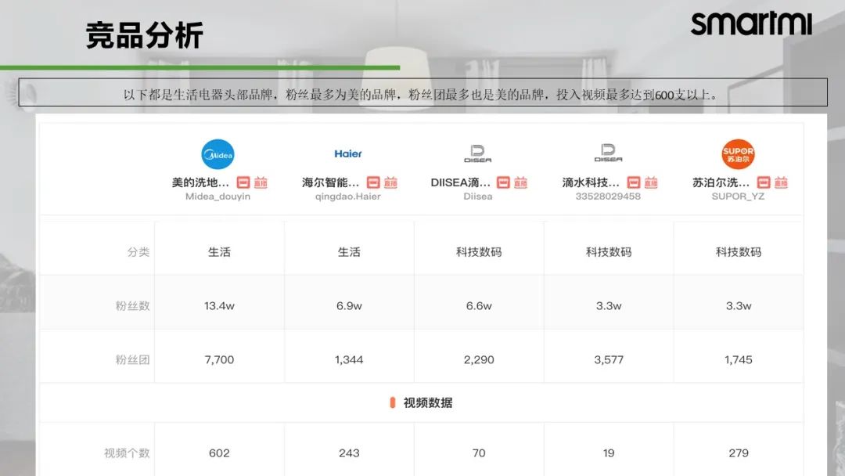
Task: Click the Midea brand logo avatar
Action: click(x=218, y=154)
